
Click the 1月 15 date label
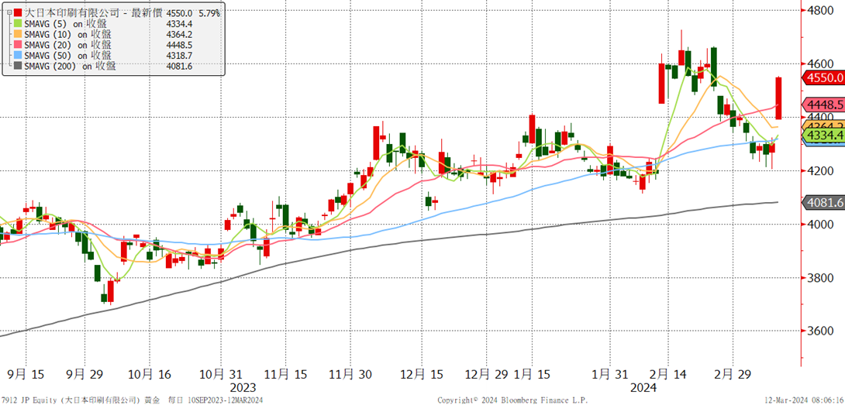tap(532, 373)
